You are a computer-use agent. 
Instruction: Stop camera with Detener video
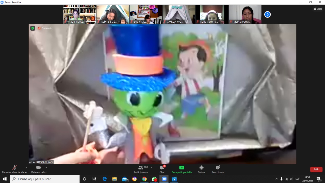point(39,170)
